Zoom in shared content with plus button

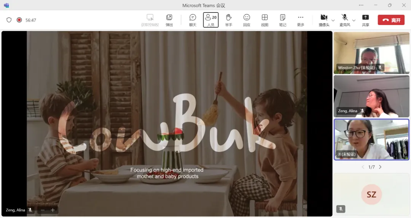53,210
